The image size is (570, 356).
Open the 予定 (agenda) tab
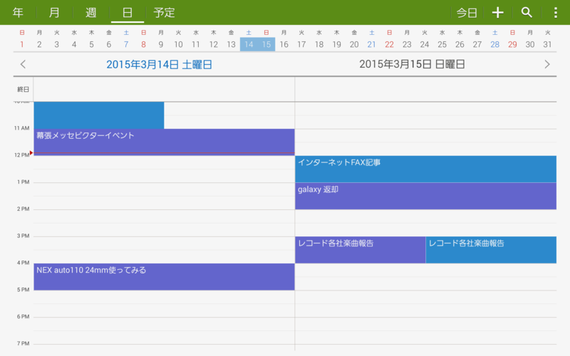coord(164,13)
